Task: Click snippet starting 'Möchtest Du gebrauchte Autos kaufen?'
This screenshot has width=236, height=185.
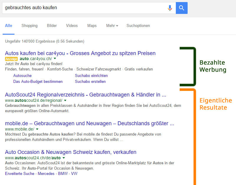Action: [x=83, y=134]
